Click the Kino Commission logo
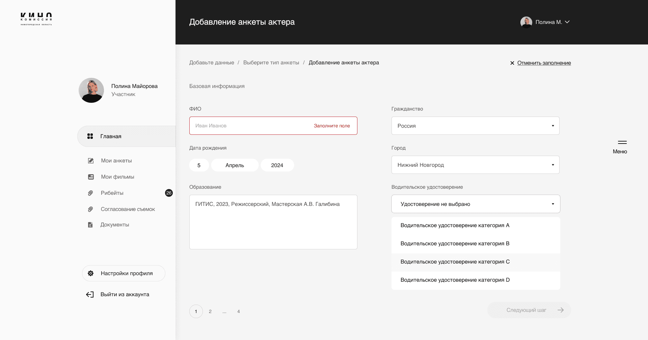 36,19
